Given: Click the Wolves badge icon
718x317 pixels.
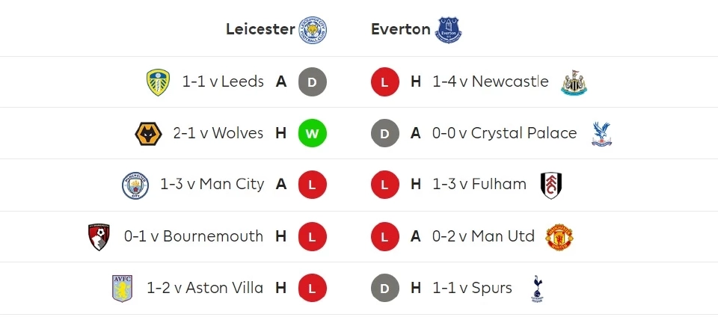Looking at the screenshot, I should pos(148,134).
